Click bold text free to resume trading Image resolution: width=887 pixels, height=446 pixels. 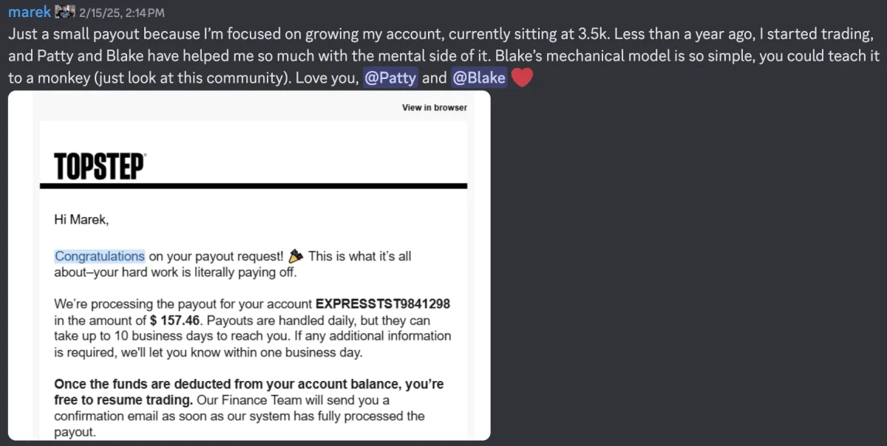[123, 400]
